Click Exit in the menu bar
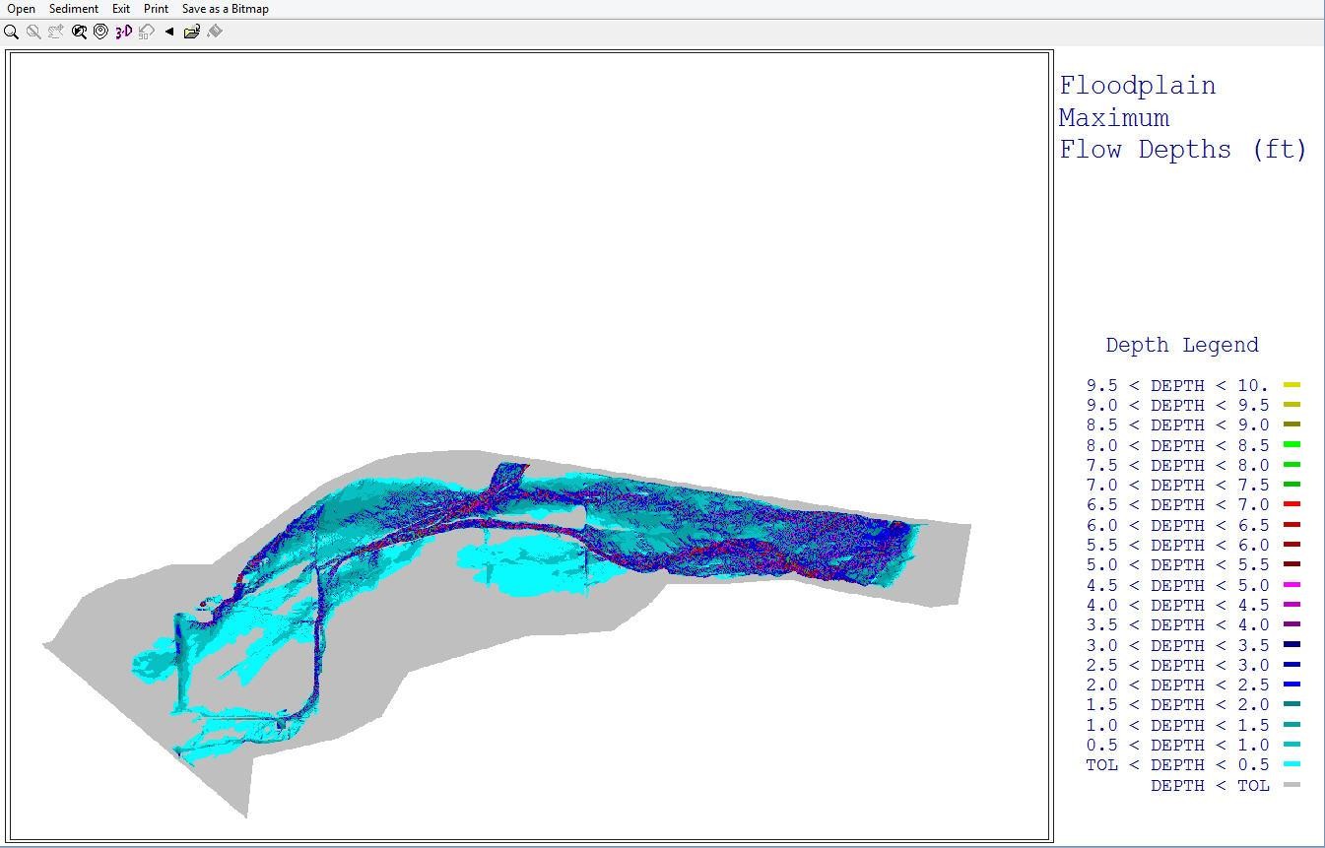1325x848 pixels. pyautogui.click(x=120, y=9)
